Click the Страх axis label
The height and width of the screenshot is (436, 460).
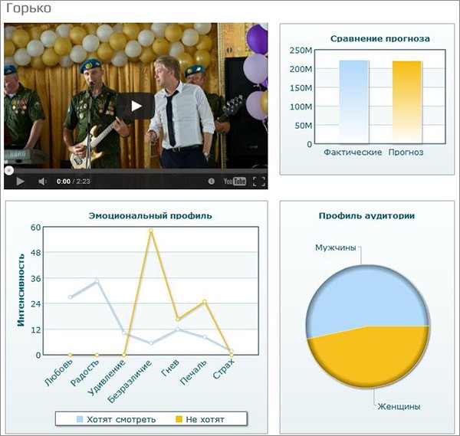click(x=224, y=369)
